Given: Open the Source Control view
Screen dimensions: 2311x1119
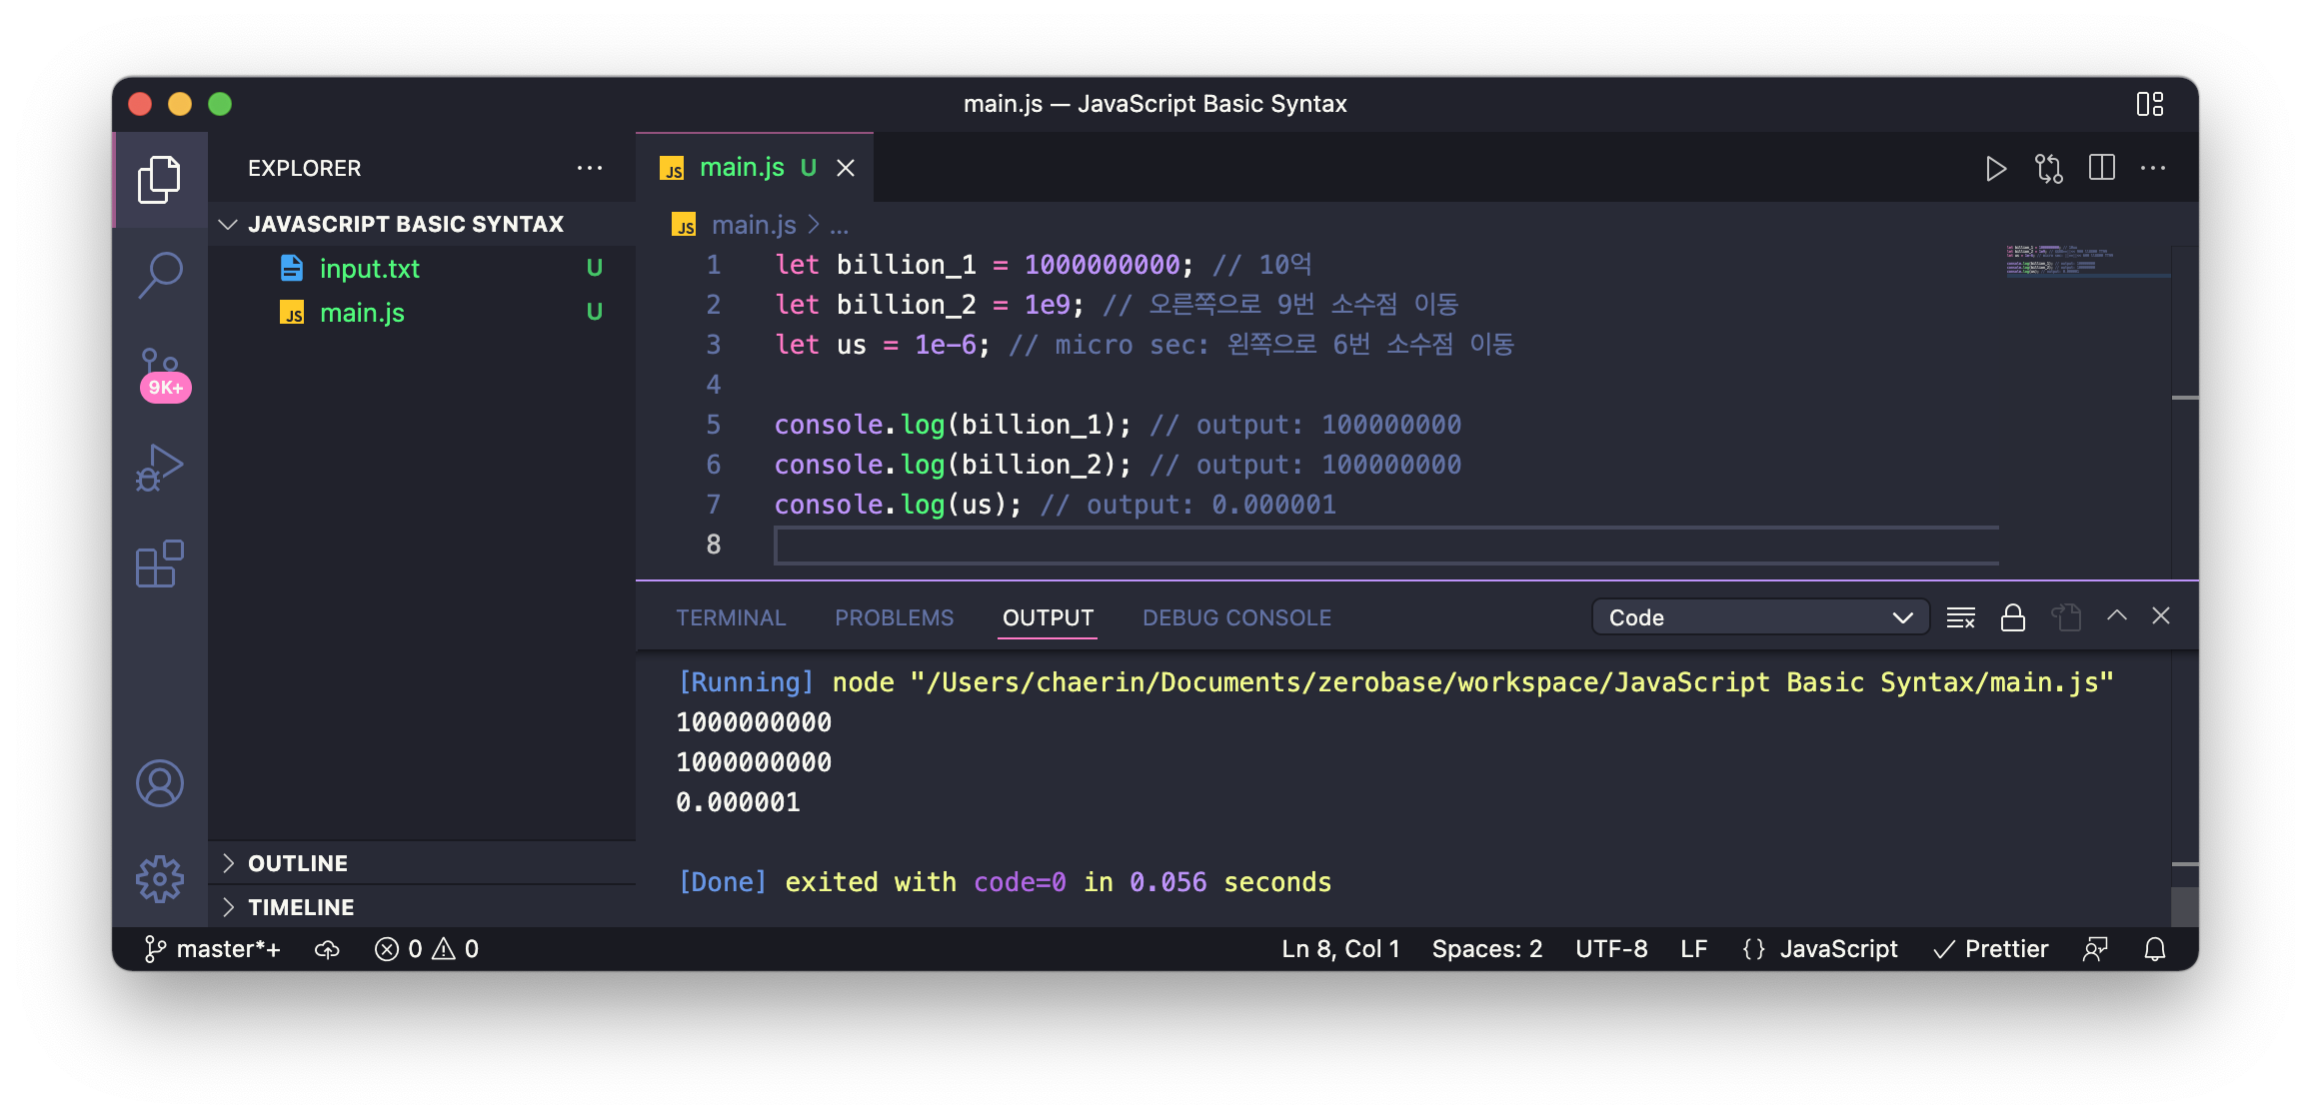Looking at the screenshot, I should [160, 372].
